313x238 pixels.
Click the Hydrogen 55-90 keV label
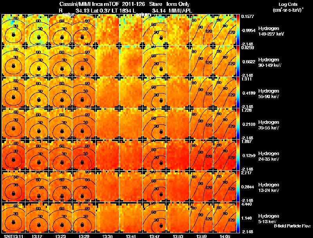[269, 94]
